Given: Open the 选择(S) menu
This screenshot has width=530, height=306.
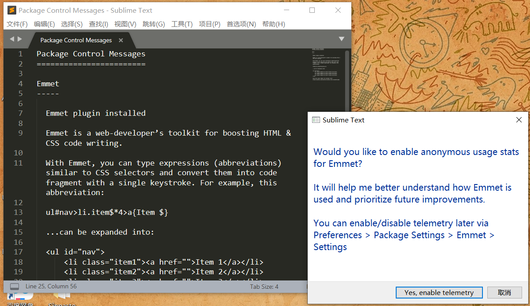Looking at the screenshot, I should (72, 24).
